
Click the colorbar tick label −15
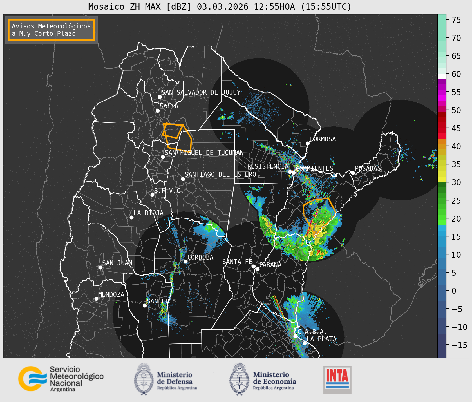(459, 345)
